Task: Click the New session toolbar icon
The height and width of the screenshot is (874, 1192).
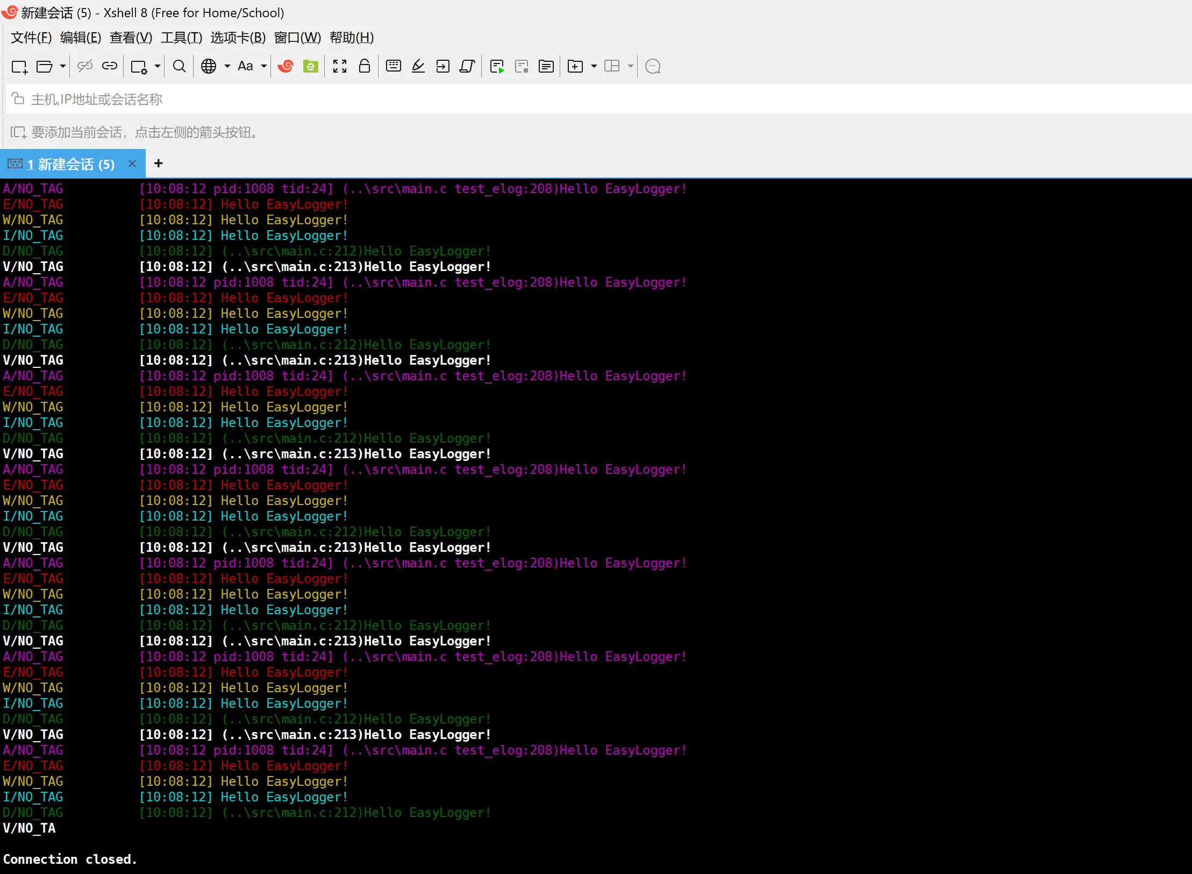Action: [x=19, y=67]
